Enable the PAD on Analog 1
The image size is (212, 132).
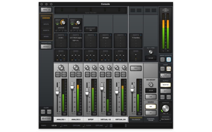65,31
